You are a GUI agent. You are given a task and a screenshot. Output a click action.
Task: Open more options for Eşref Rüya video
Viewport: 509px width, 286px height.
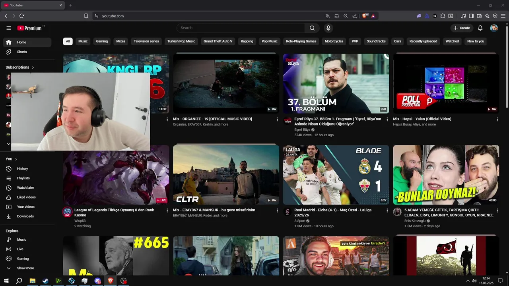pos(387,119)
